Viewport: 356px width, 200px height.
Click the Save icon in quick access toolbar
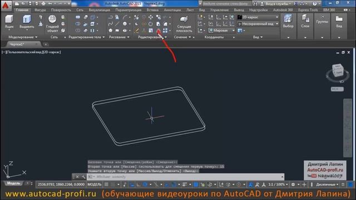tap(30, 4)
